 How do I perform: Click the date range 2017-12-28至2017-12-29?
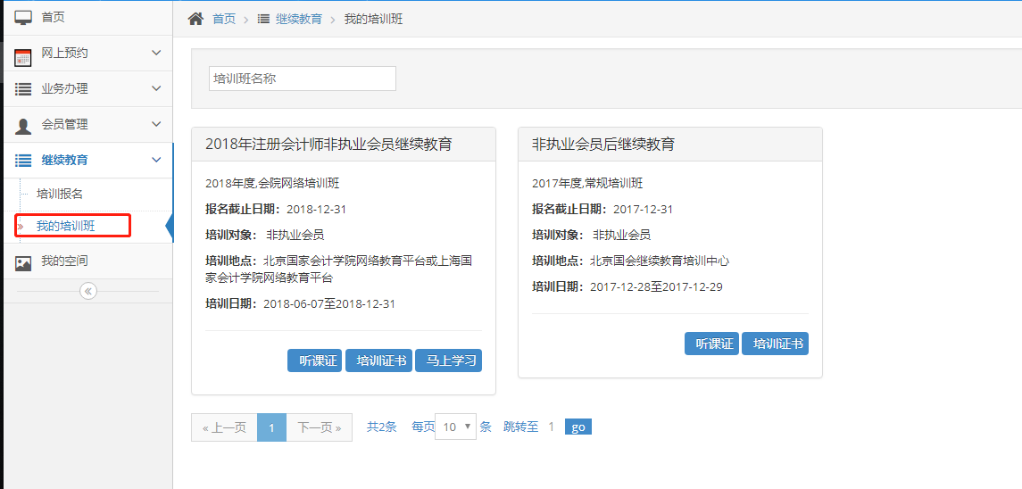point(656,286)
